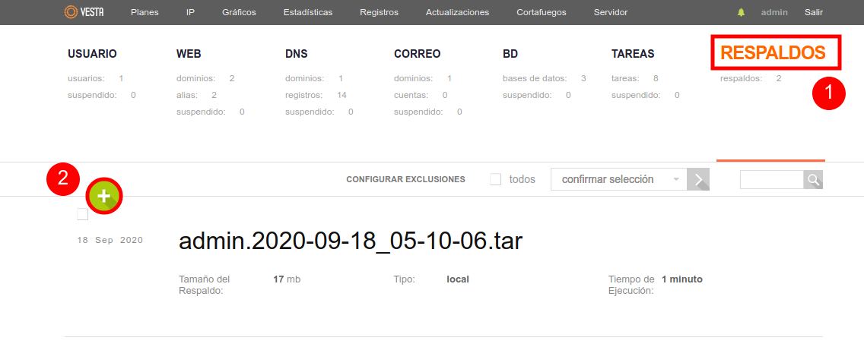
Task: Switch to the CORREO tab
Action: (x=417, y=54)
